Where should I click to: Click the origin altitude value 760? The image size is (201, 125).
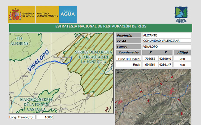[182, 59]
